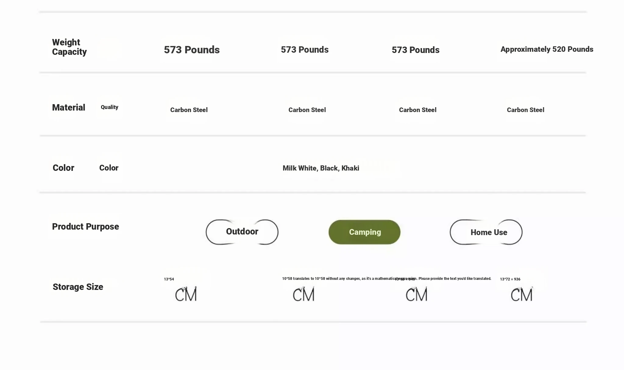Click the Storage Size row label

[x=78, y=287]
